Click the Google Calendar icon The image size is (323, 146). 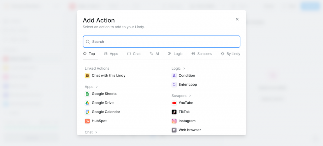(x=87, y=112)
